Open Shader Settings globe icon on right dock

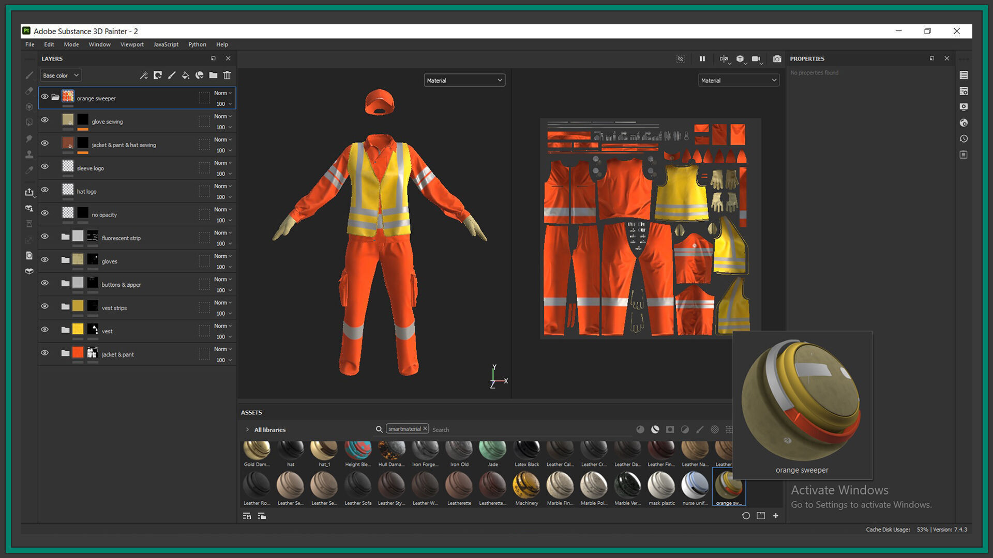click(964, 123)
